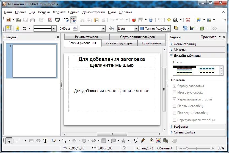Click zoom out minus button
Viewport: 229px width, 153px height.
(181, 148)
